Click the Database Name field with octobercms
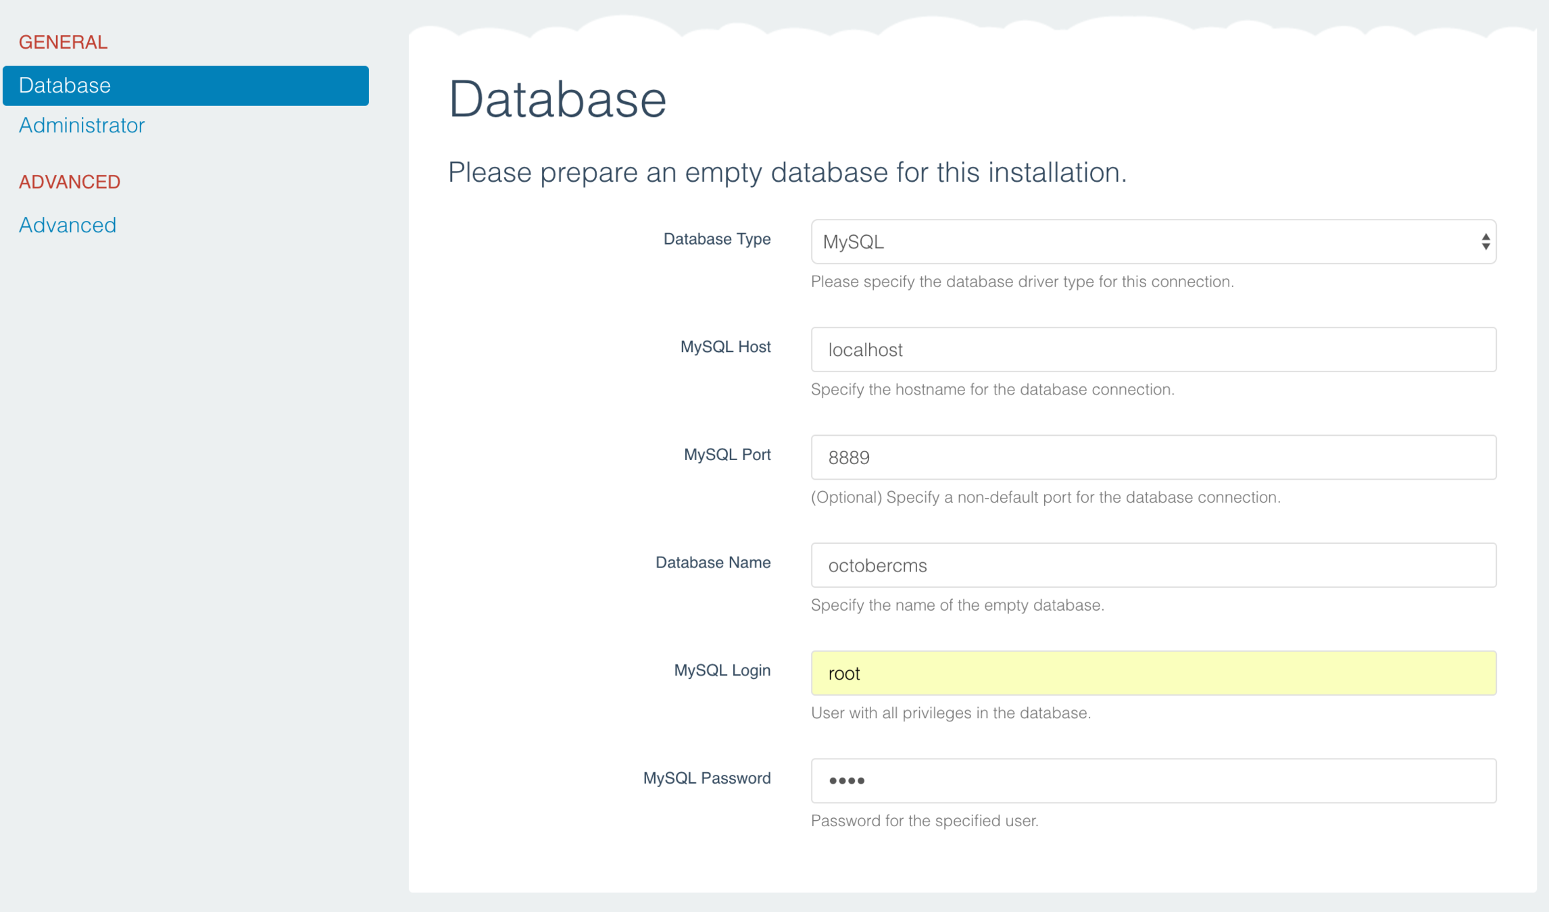Image resolution: width=1549 pixels, height=912 pixels. [1153, 565]
